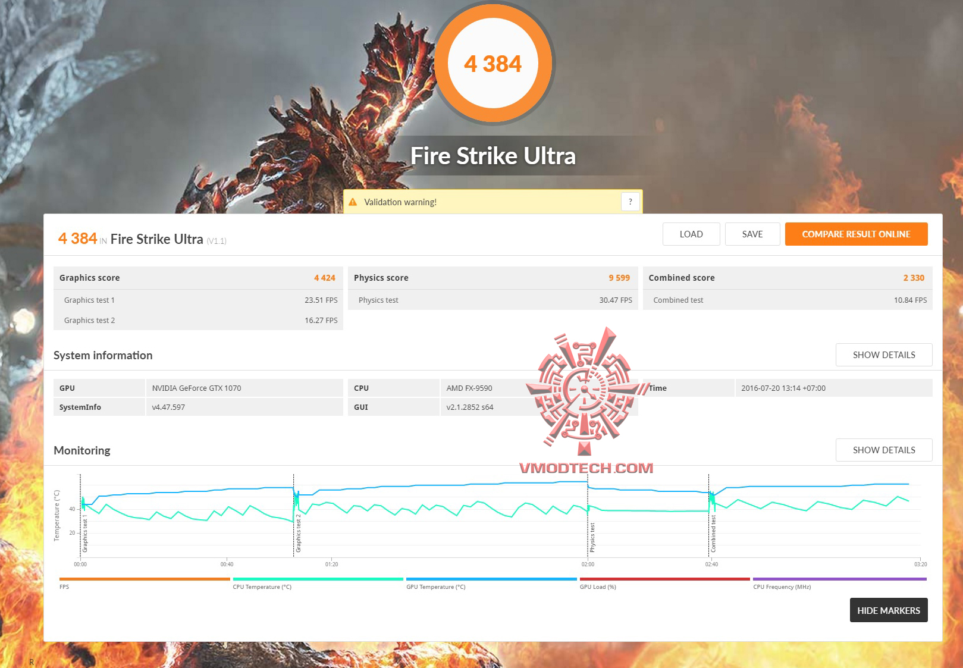This screenshot has width=963, height=668.
Task: Click the Fire Strike Ultra banner title
Action: pyautogui.click(x=493, y=156)
